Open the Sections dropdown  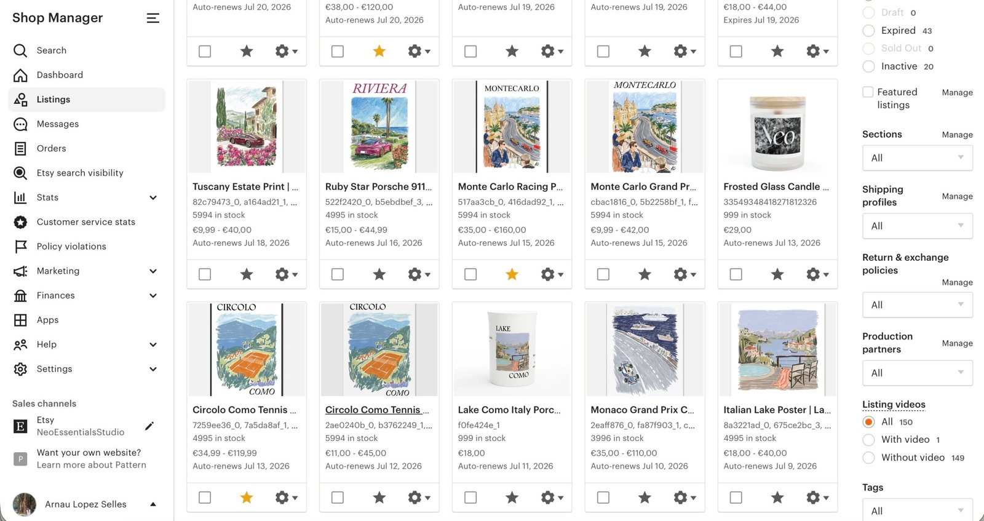coord(917,158)
